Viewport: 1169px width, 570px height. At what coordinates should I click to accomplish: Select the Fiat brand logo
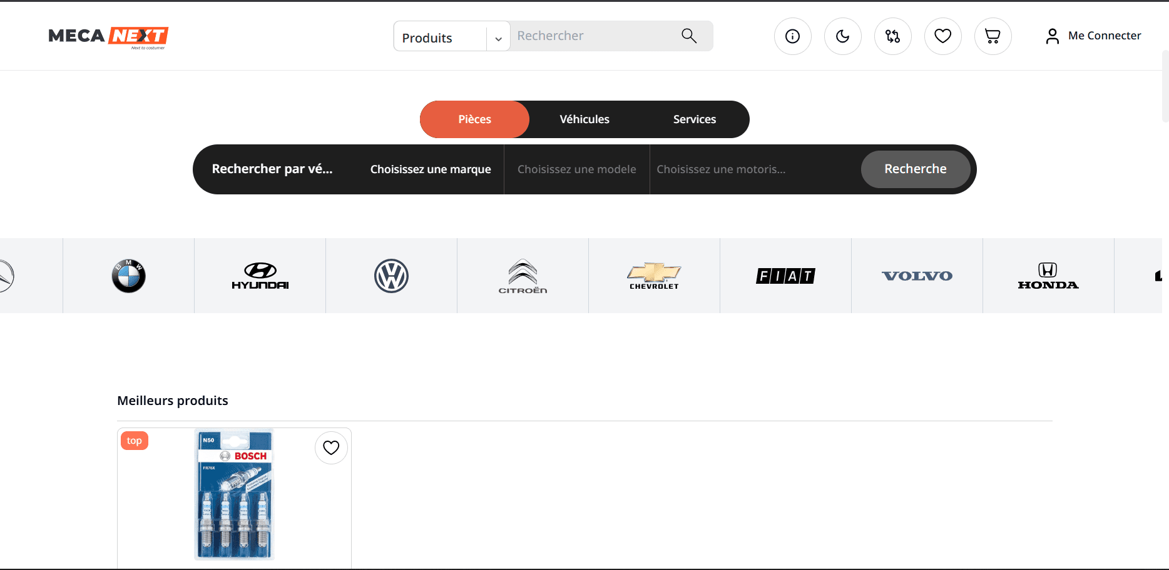pos(785,276)
